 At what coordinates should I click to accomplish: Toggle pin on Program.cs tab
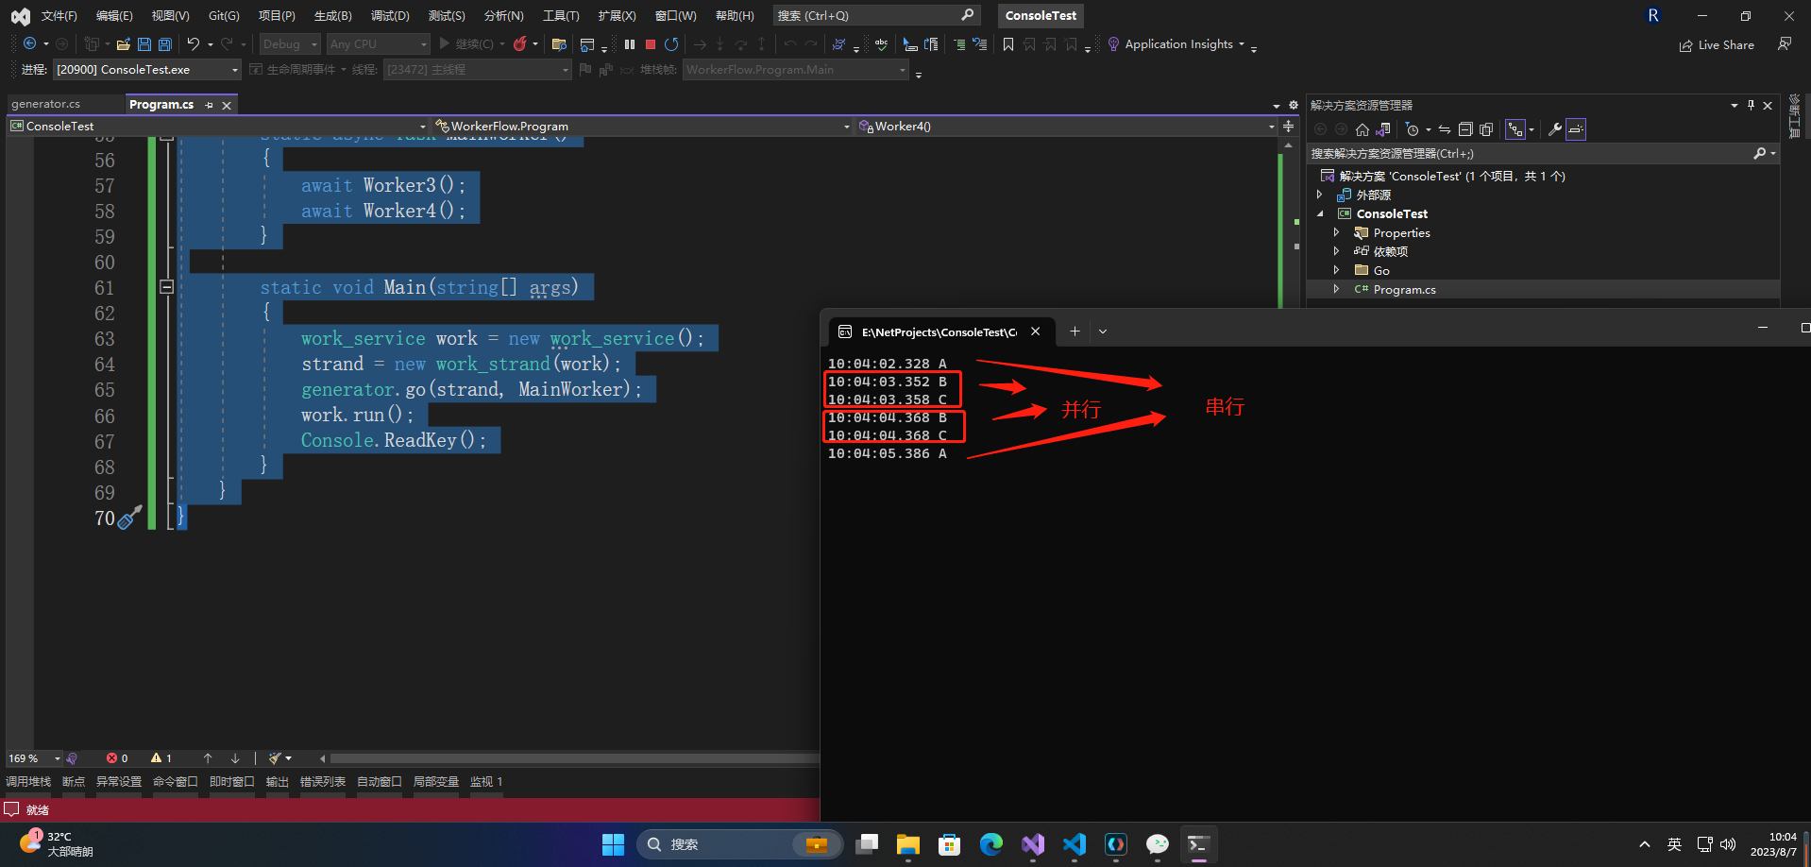click(210, 105)
